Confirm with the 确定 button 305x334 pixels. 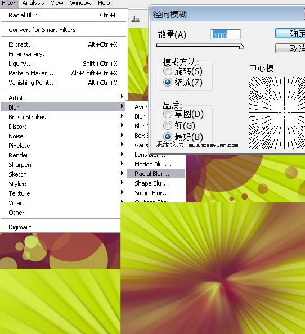(290, 33)
